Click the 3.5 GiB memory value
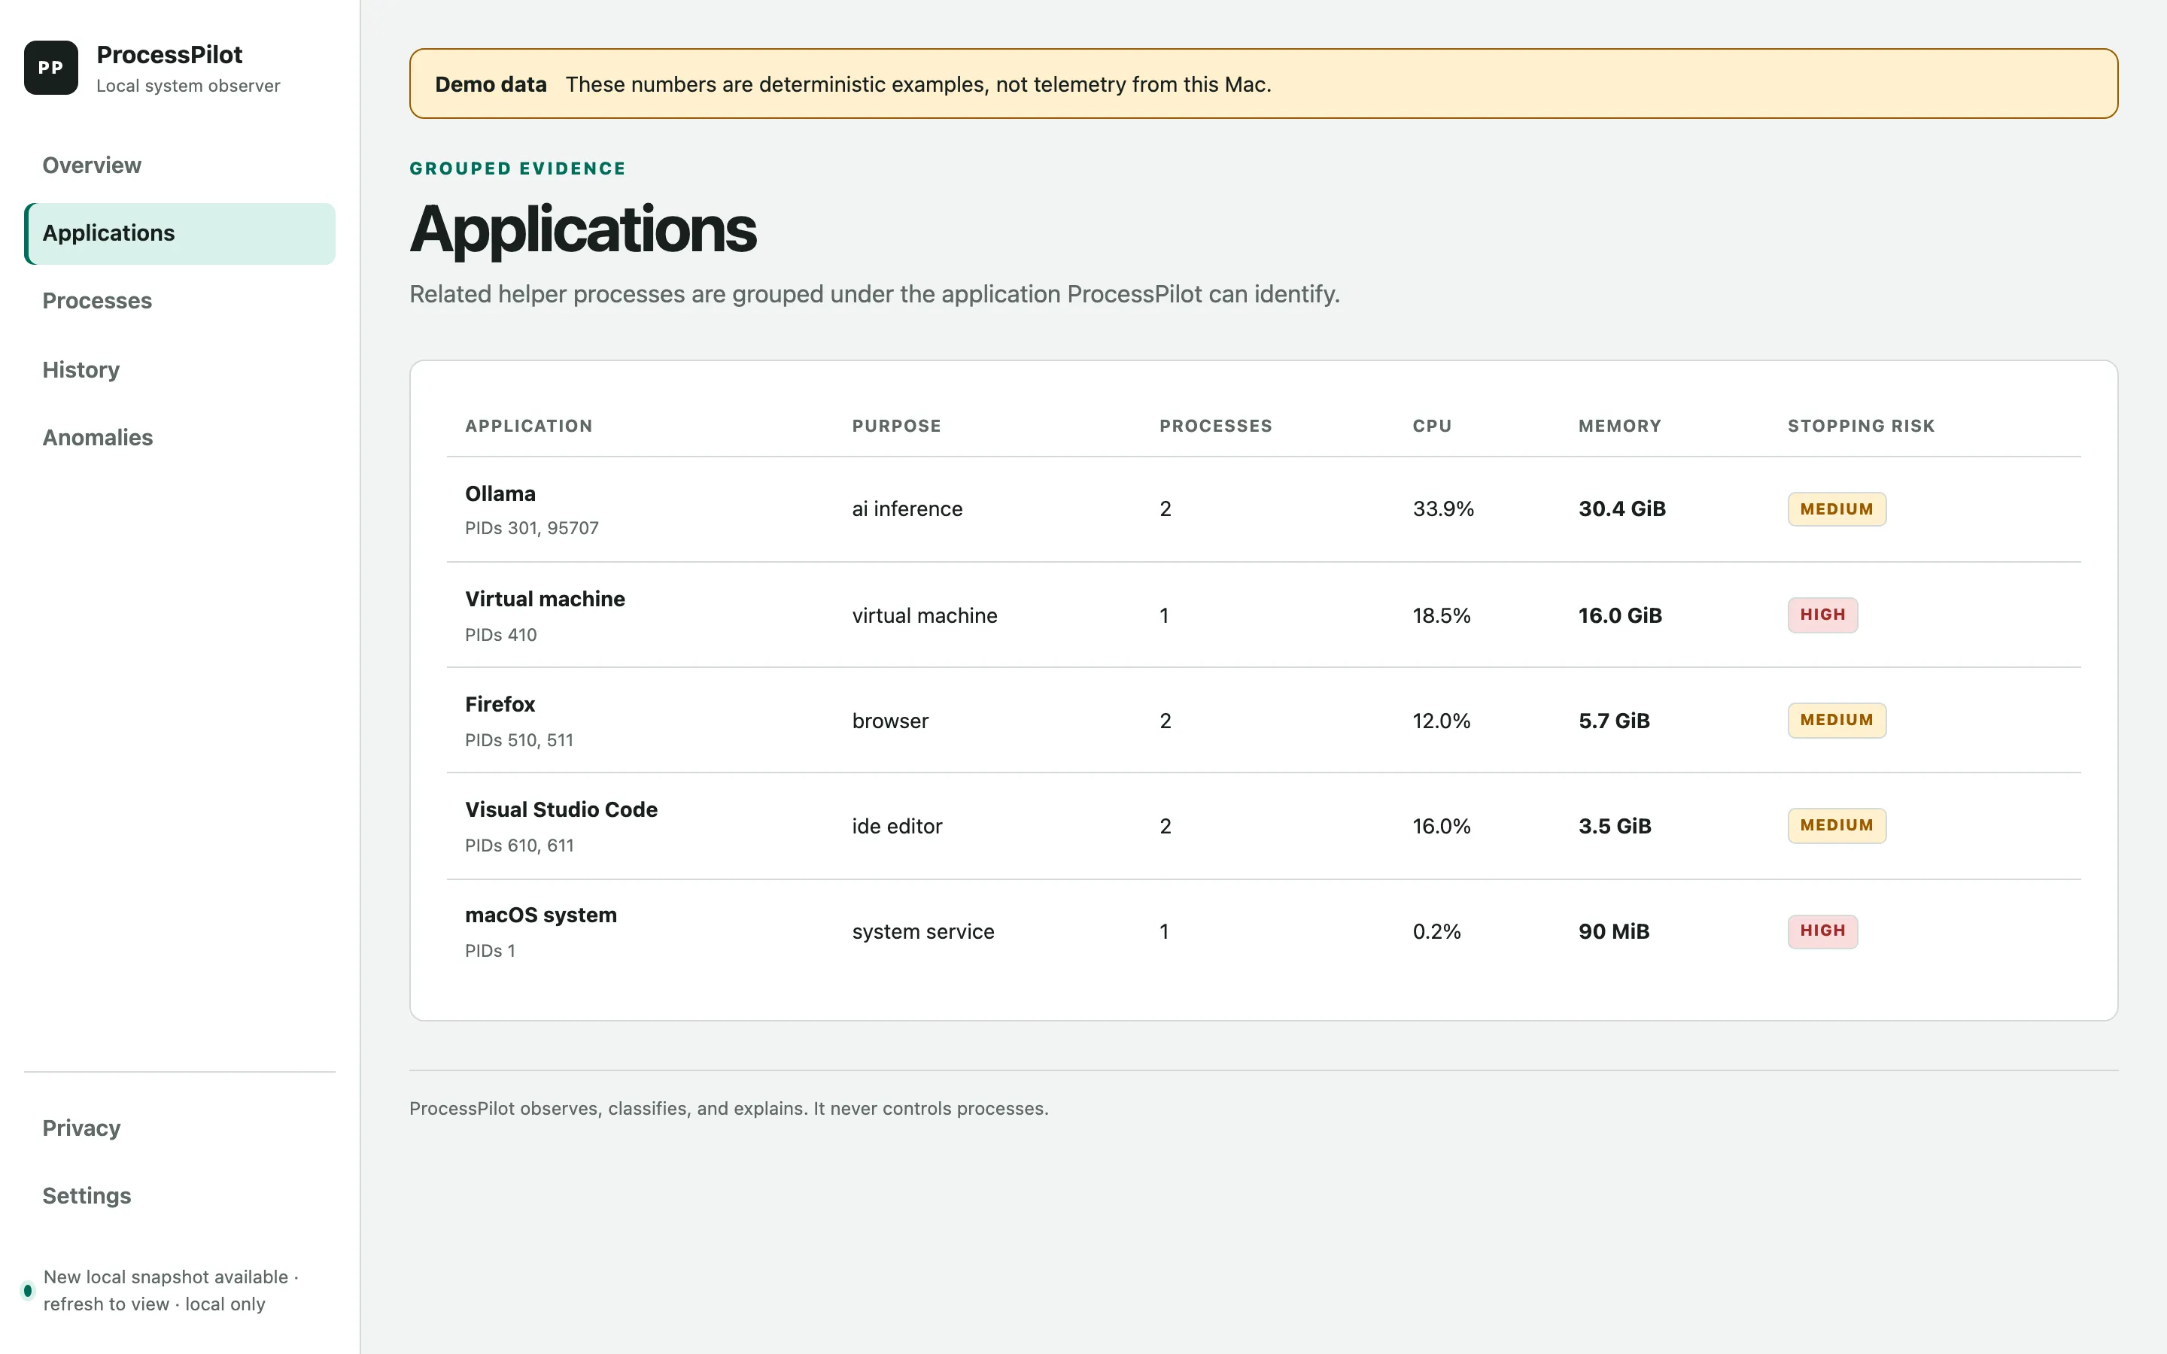Viewport: 2167px width, 1354px height. point(1615,827)
